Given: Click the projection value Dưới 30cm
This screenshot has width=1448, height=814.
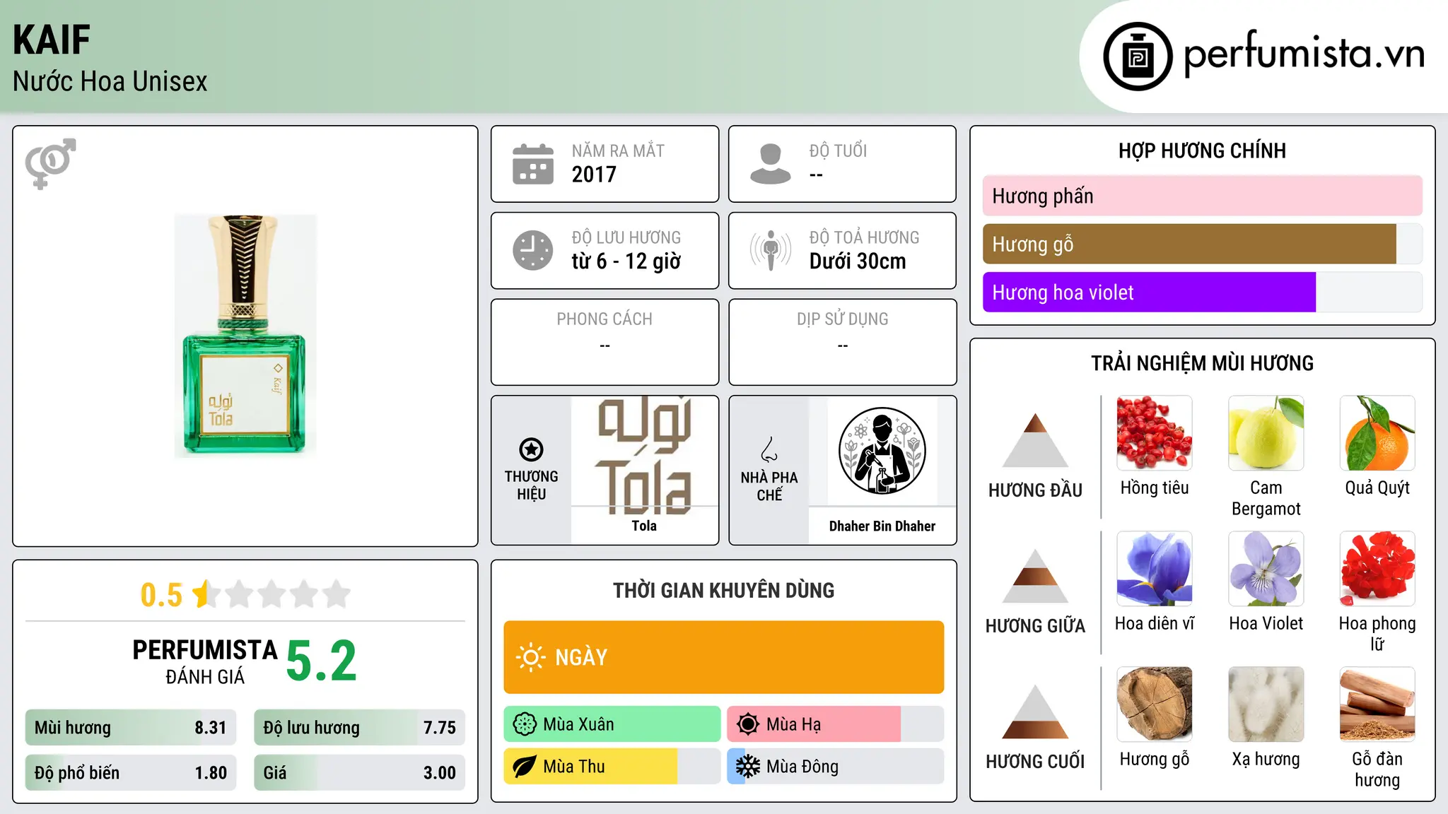Looking at the screenshot, I should point(858,261).
